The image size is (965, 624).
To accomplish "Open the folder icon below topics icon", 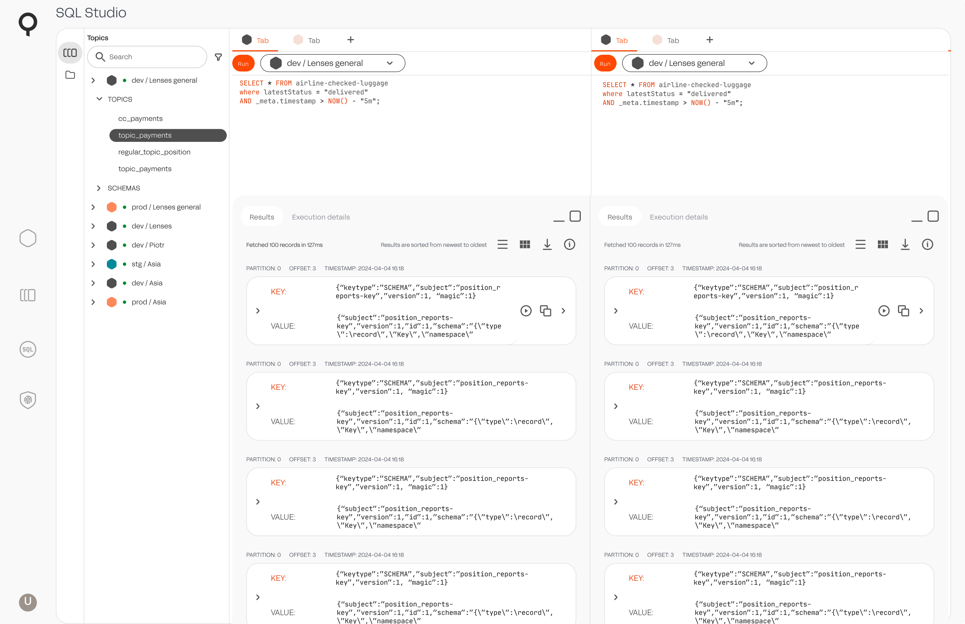I will 70,75.
